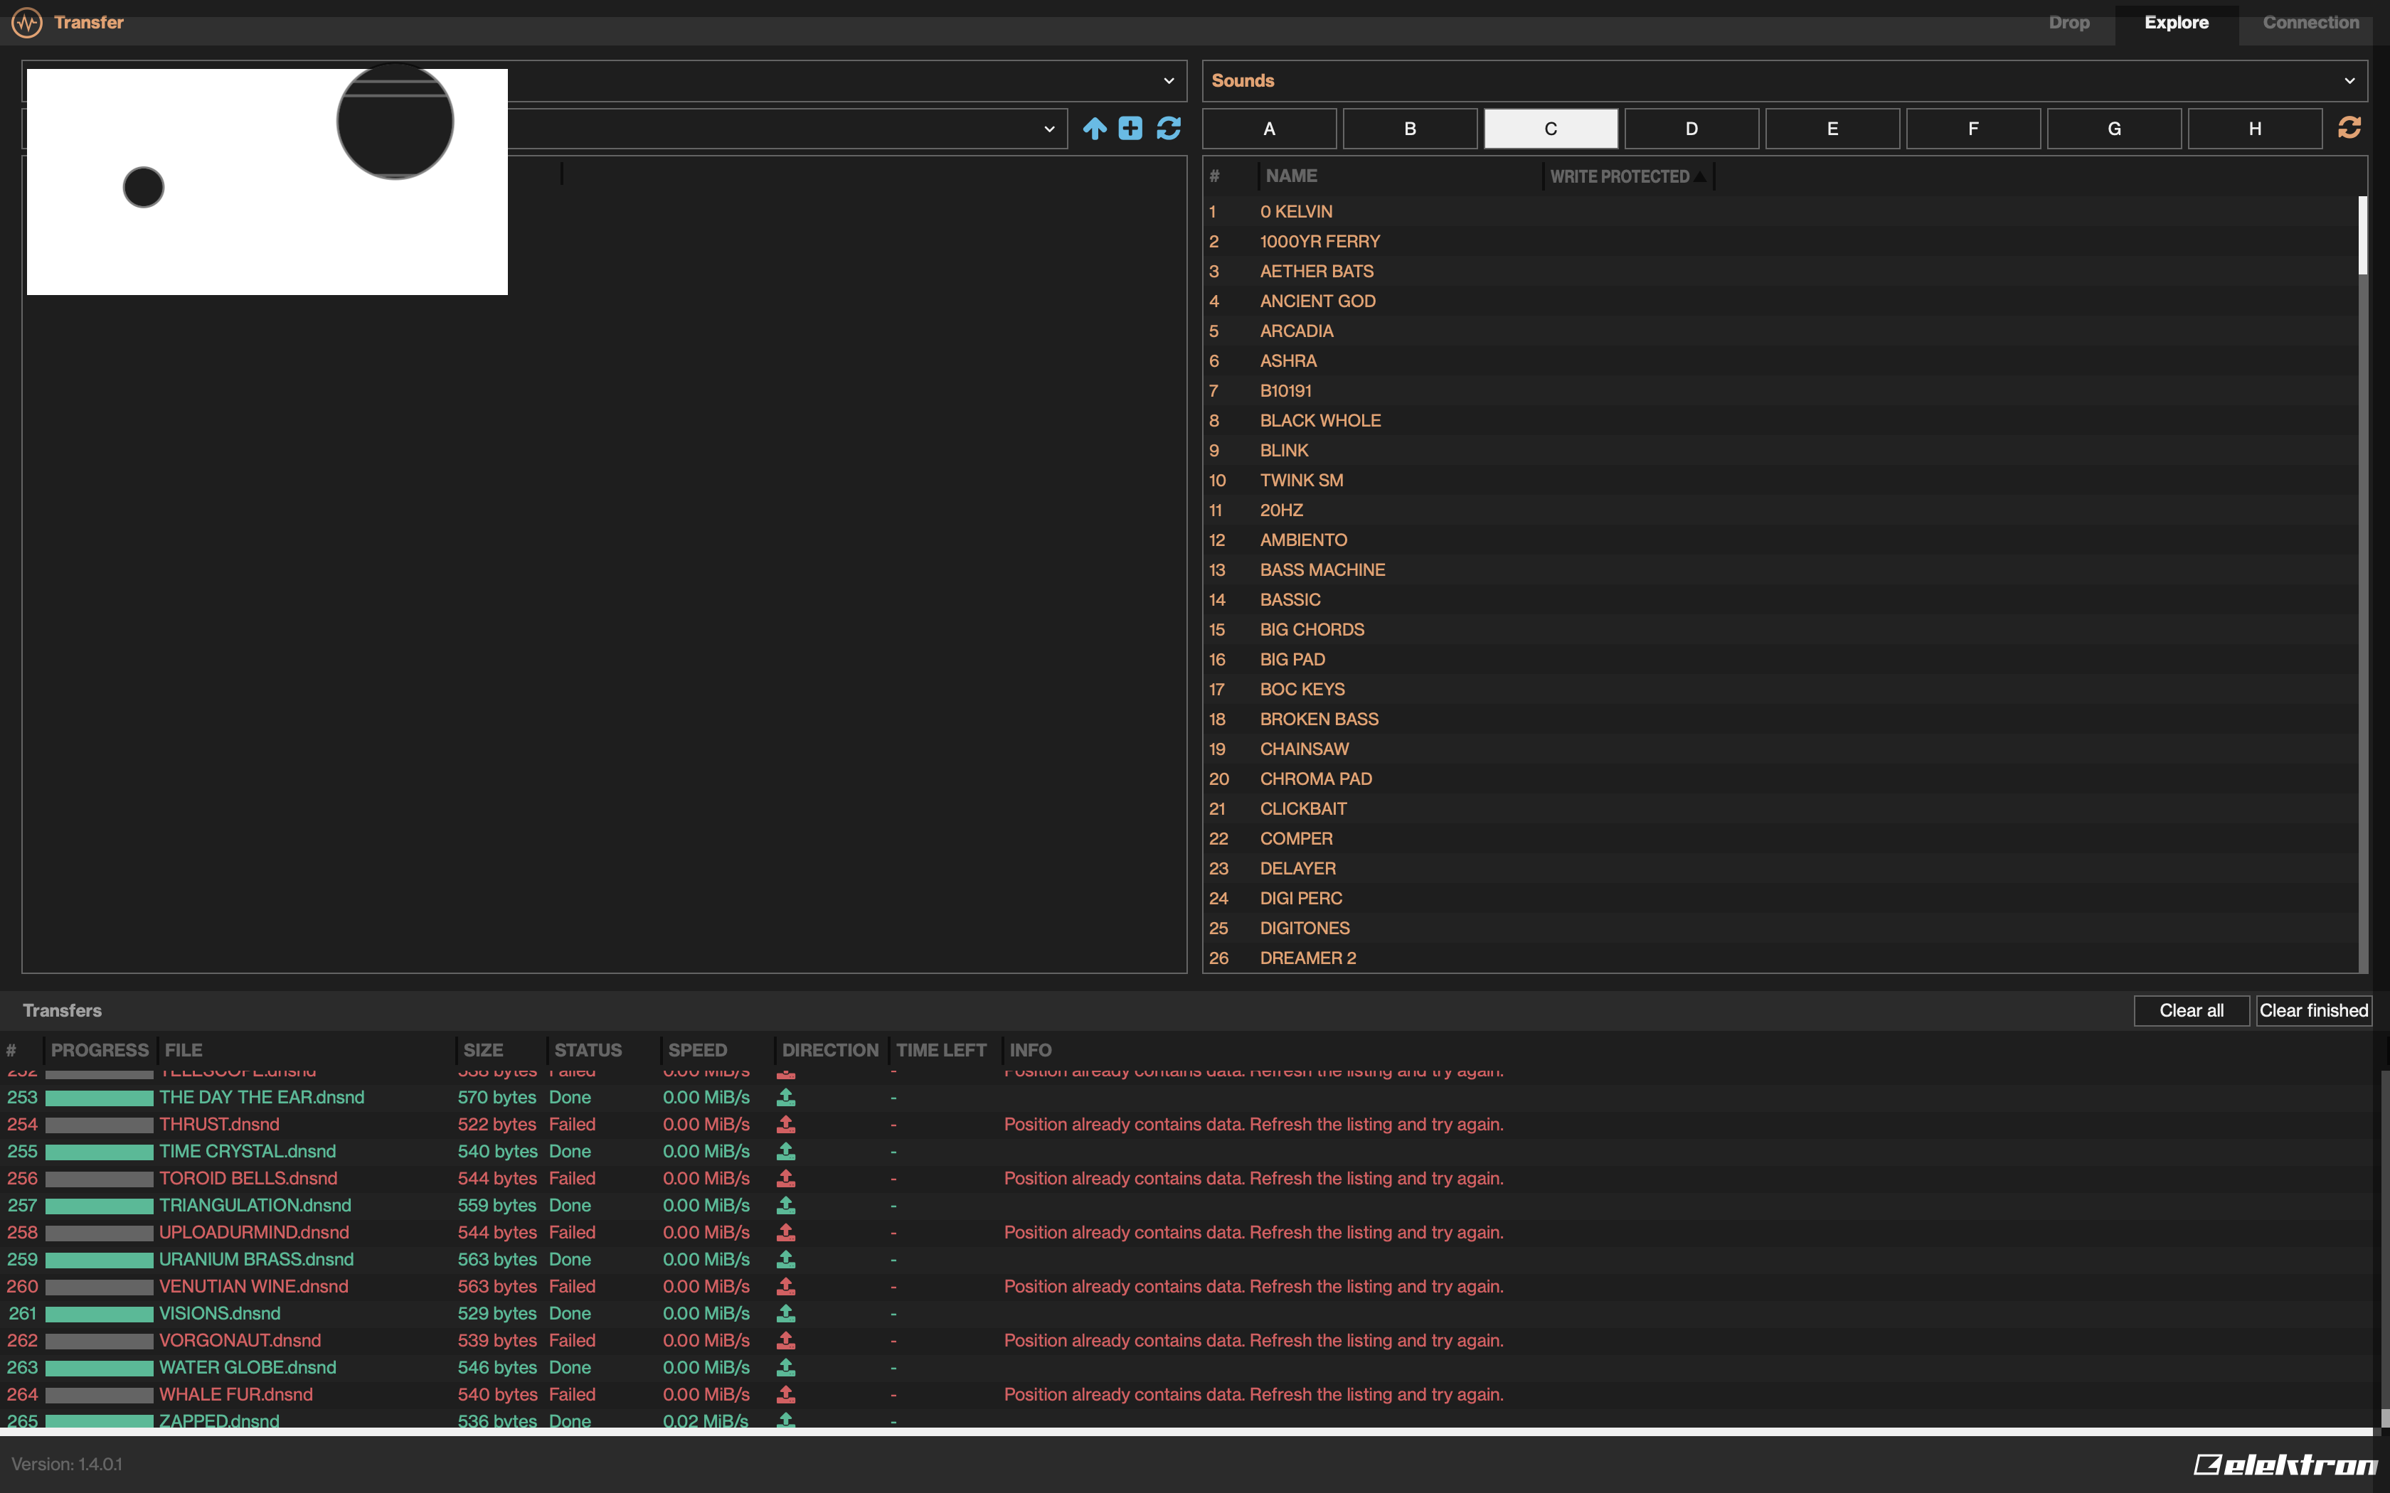Open the Connection tab
This screenshot has height=1493, width=2390.
(x=2310, y=22)
